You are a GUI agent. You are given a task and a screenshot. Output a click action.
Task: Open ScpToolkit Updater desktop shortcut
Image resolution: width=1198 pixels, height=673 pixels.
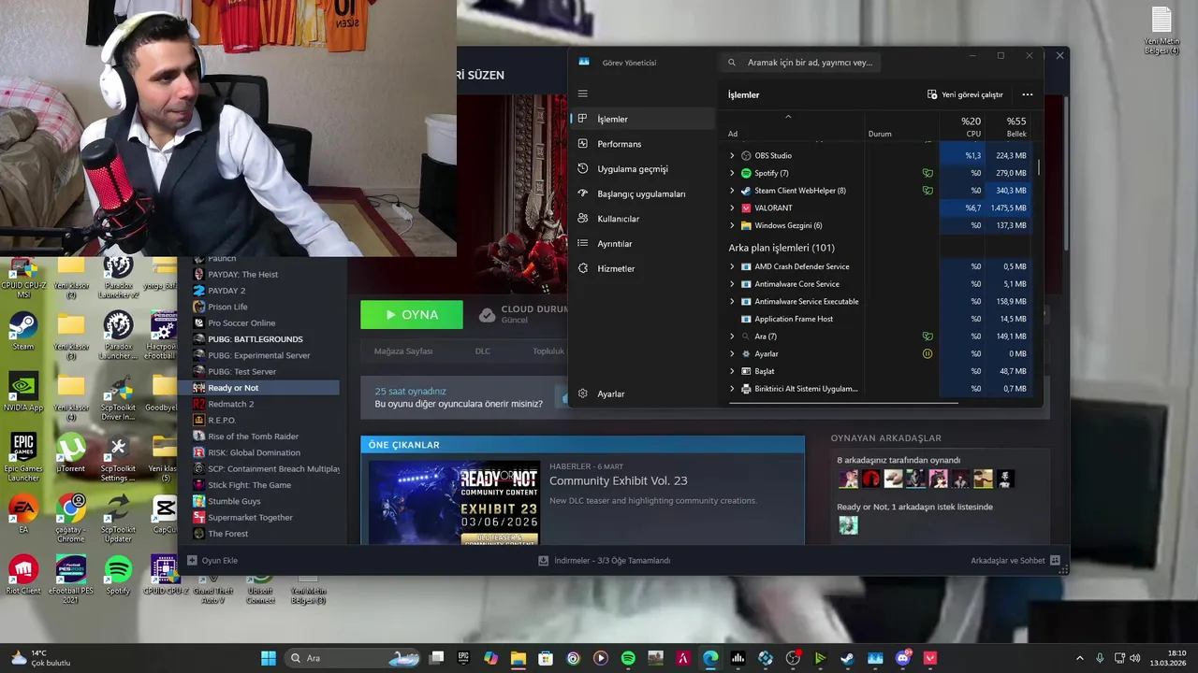118,519
